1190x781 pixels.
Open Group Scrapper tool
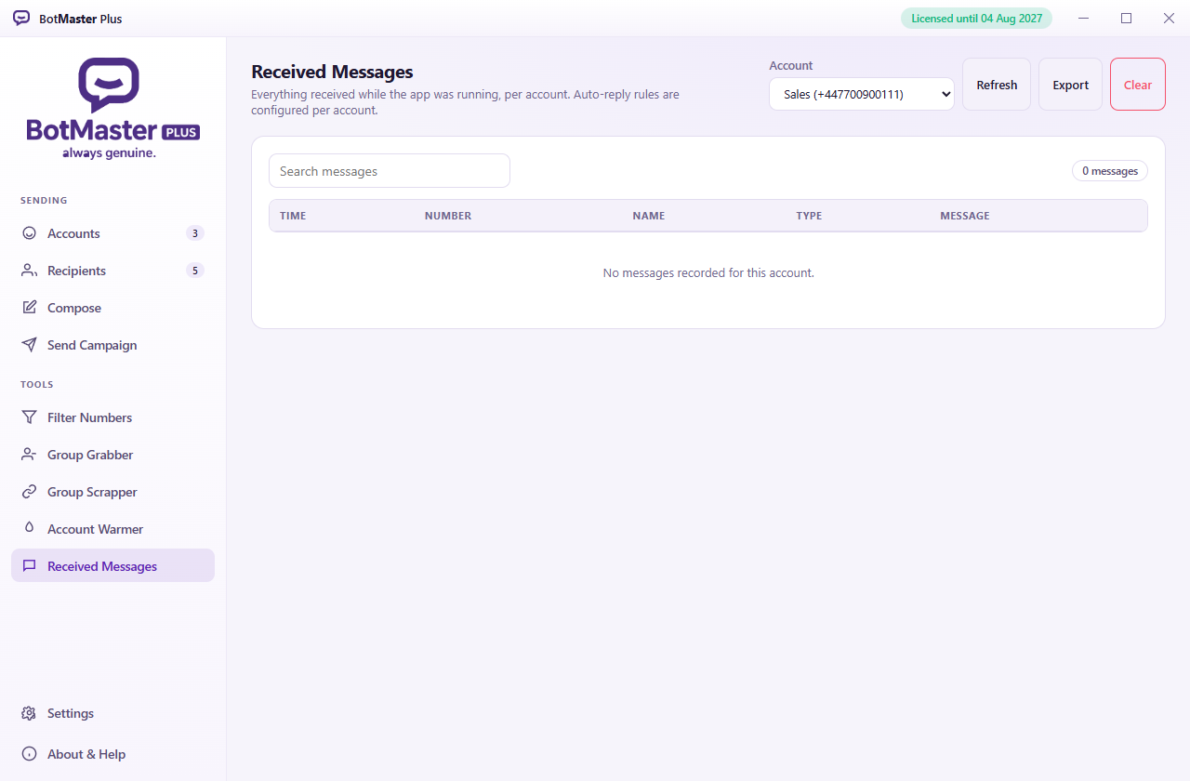pos(112,492)
